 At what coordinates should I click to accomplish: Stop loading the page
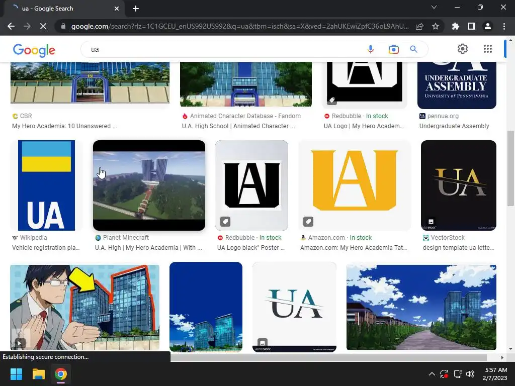[43, 26]
